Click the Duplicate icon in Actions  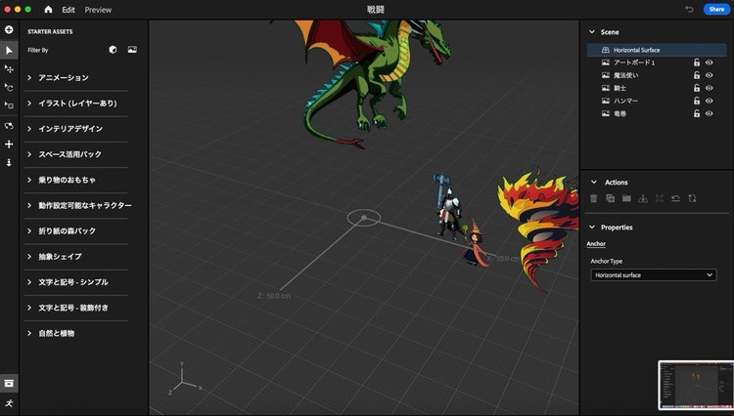click(x=611, y=198)
